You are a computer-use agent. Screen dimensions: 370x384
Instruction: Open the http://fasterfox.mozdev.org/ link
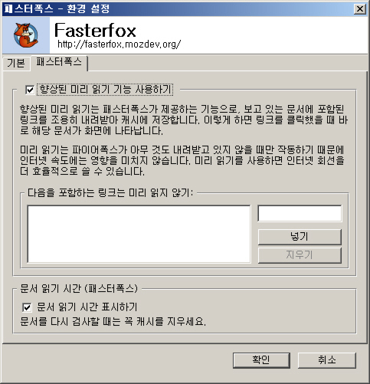point(119,44)
